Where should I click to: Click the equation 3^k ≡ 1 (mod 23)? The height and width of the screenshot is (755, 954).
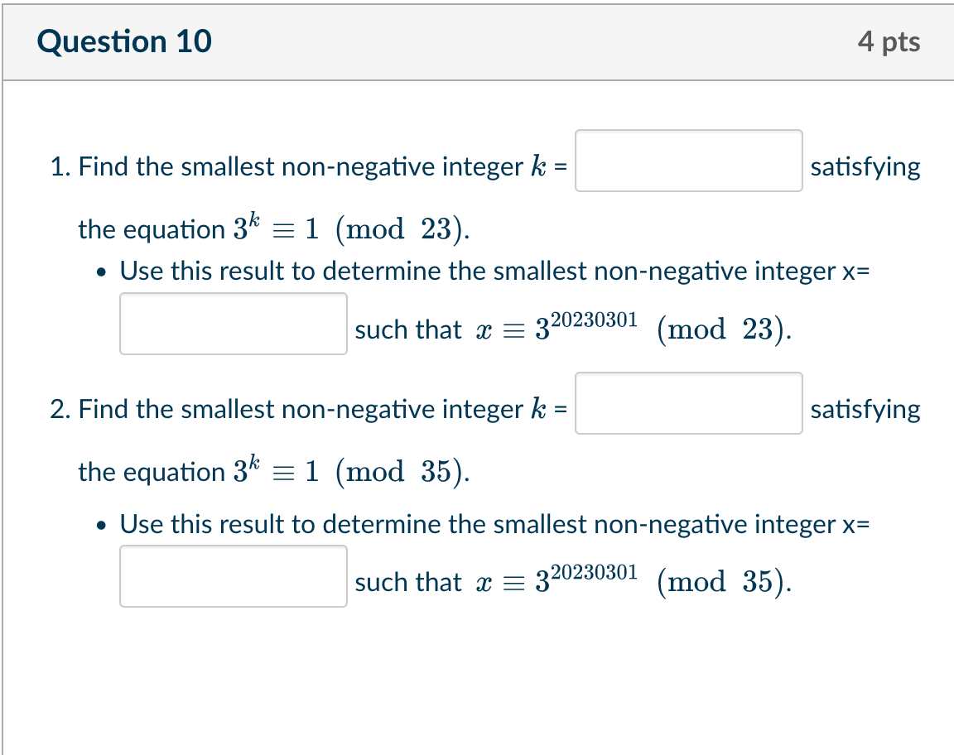(352, 228)
